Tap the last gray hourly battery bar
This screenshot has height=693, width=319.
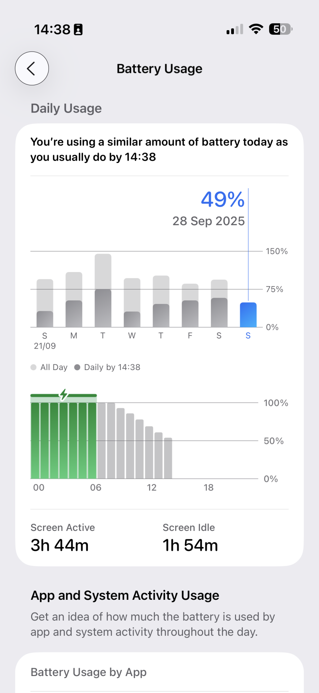click(168, 458)
